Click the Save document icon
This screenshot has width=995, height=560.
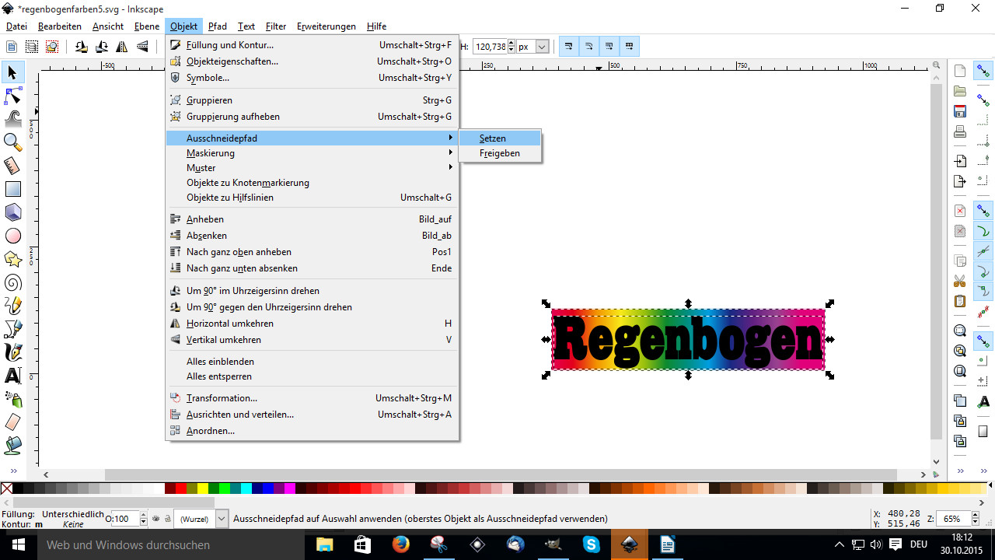click(960, 111)
